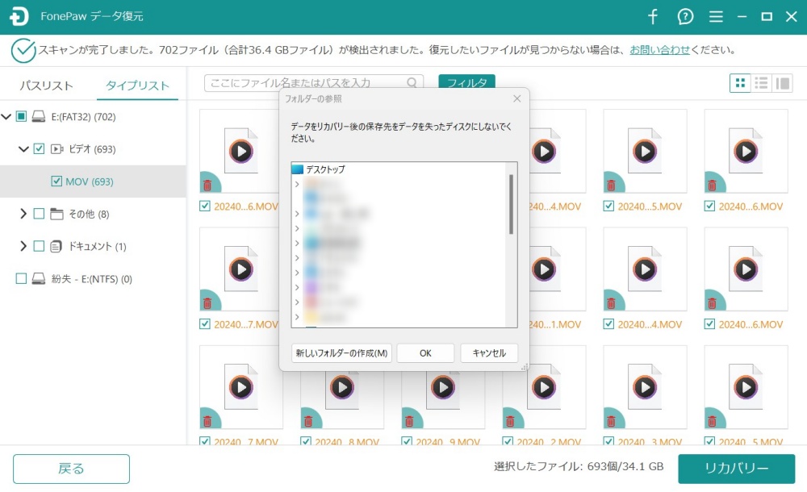This screenshot has width=807, height=492.
Task: Close the フォルダーの参照 dialog
Action: pyautogui.click(x=517, y=98)
